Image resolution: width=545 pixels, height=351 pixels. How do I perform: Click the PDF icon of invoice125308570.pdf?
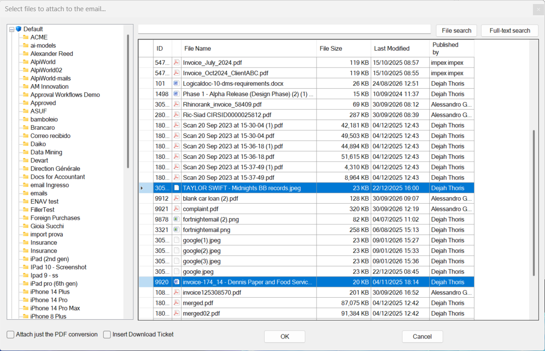coord(176,292)
